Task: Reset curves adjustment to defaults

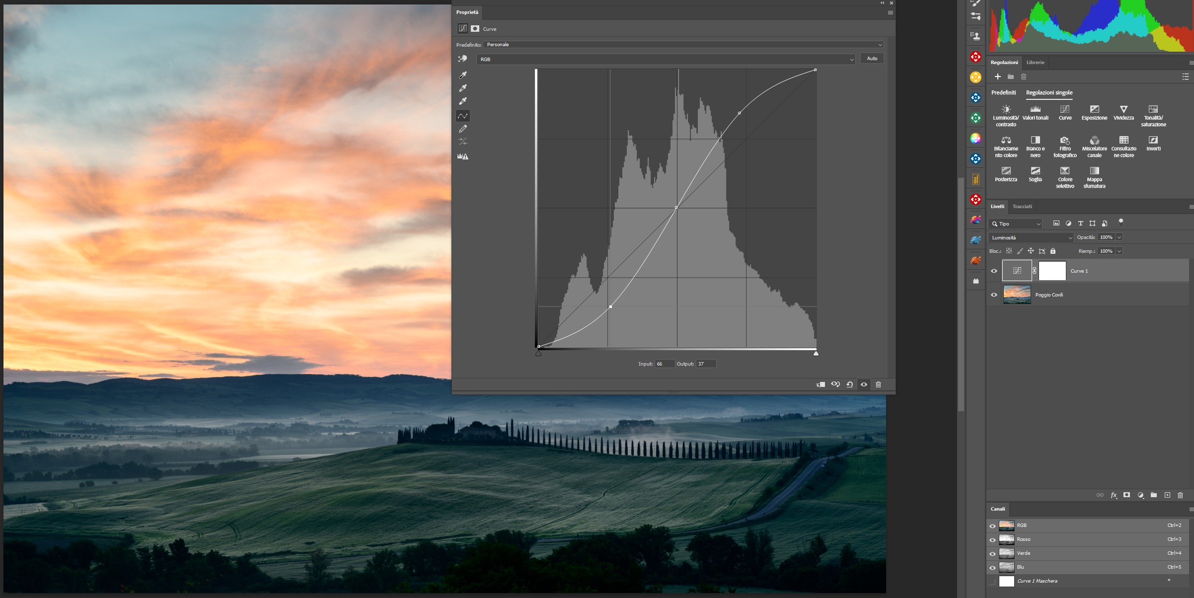Action: pos(850,384)
